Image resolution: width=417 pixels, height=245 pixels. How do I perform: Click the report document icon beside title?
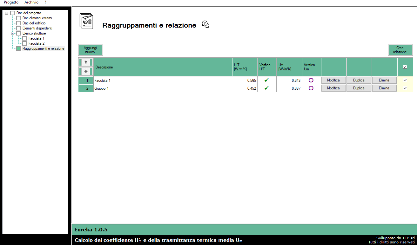tap(86, 22)
